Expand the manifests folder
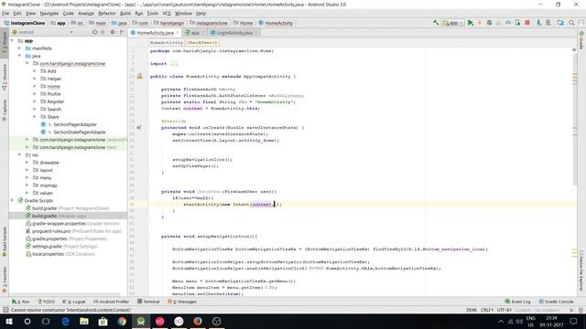 coord(19,48)
